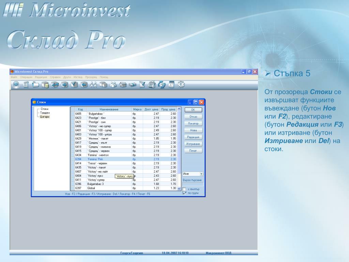Click Микроинвест ООД in status bar
Viewport: 349px width, 262px height.
(x=218, y=253)
